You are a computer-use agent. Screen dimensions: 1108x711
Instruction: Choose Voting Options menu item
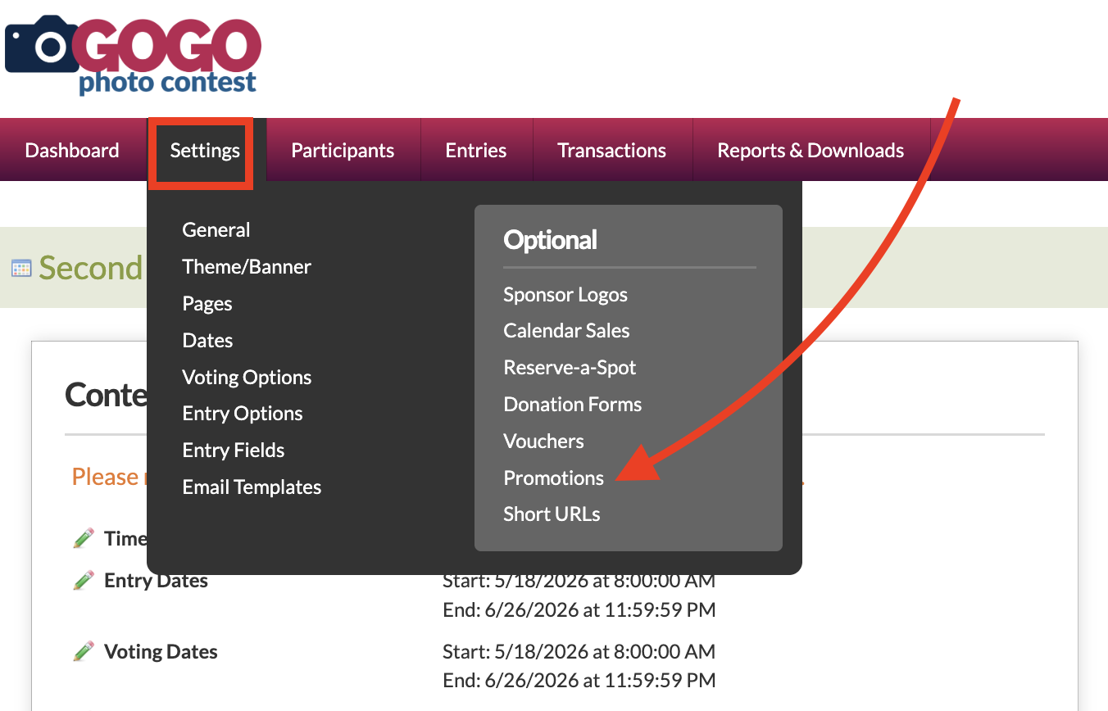pyautogui.click(x=247, y=378)
